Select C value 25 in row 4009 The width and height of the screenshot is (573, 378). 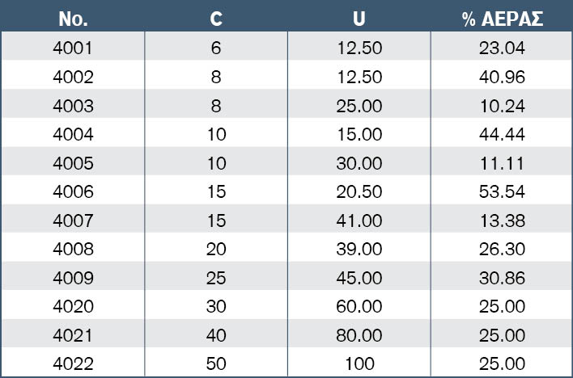[x=216, y=278]
